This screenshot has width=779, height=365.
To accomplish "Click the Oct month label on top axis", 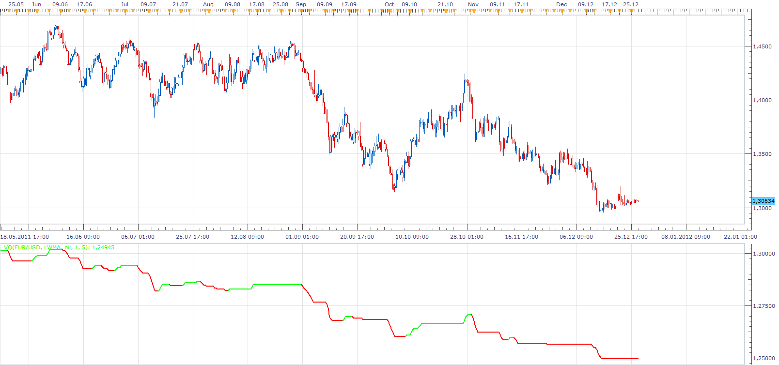I will 389,4.
